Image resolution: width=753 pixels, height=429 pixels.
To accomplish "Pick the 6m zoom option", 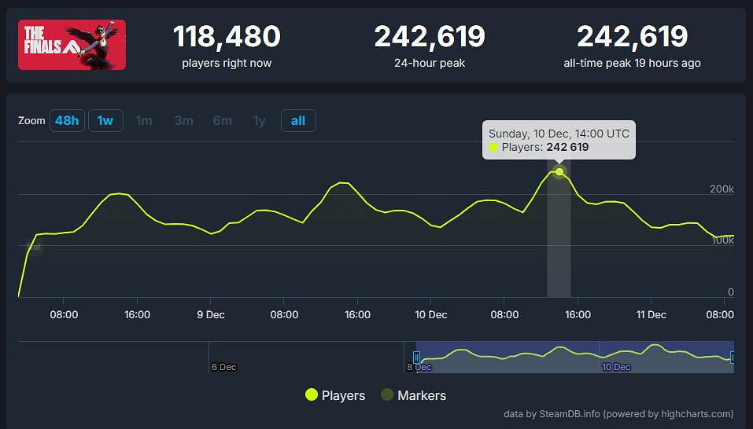I will [223, 120].
